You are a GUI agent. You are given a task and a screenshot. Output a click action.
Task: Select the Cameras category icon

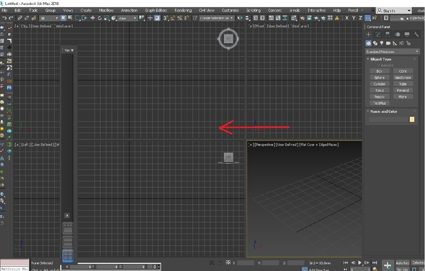click(388, 43)
